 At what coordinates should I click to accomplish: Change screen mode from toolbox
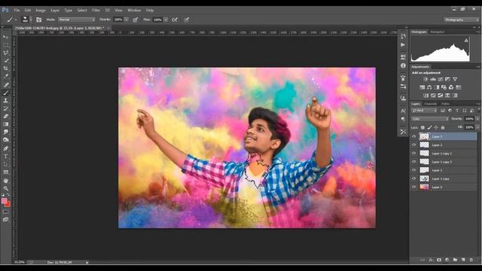click(5, 219)
